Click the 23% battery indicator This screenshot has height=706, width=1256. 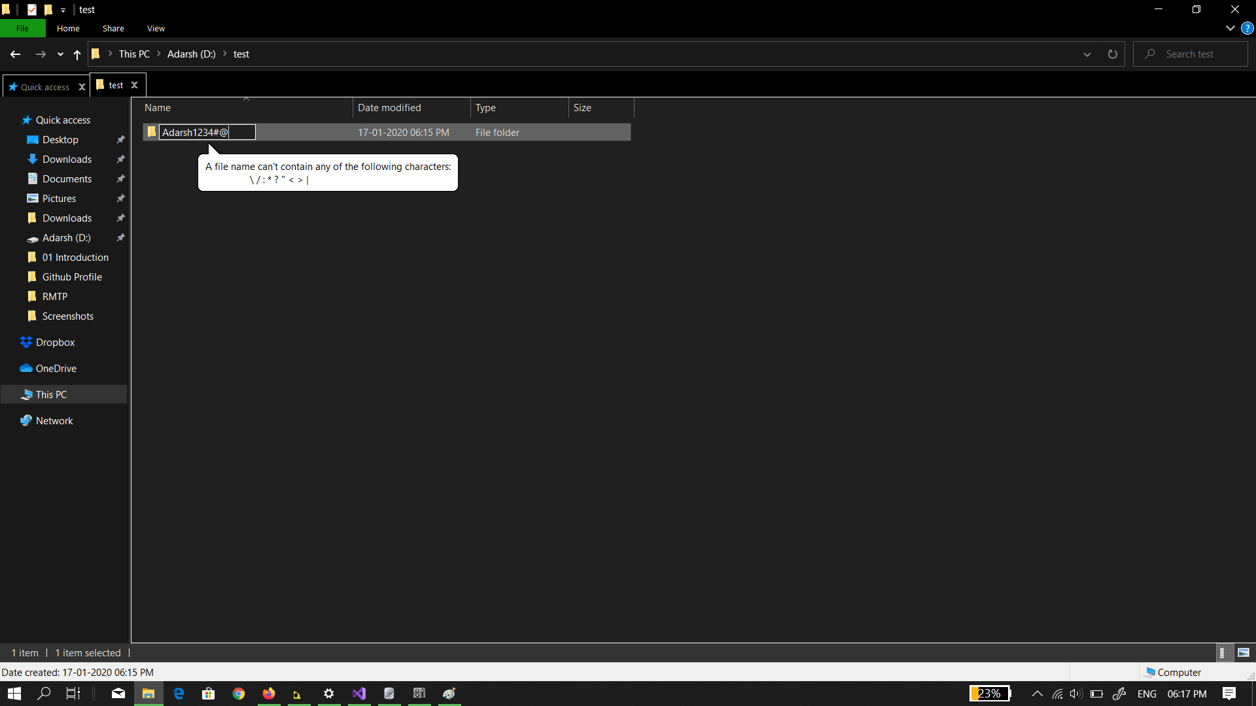[990, 694]
